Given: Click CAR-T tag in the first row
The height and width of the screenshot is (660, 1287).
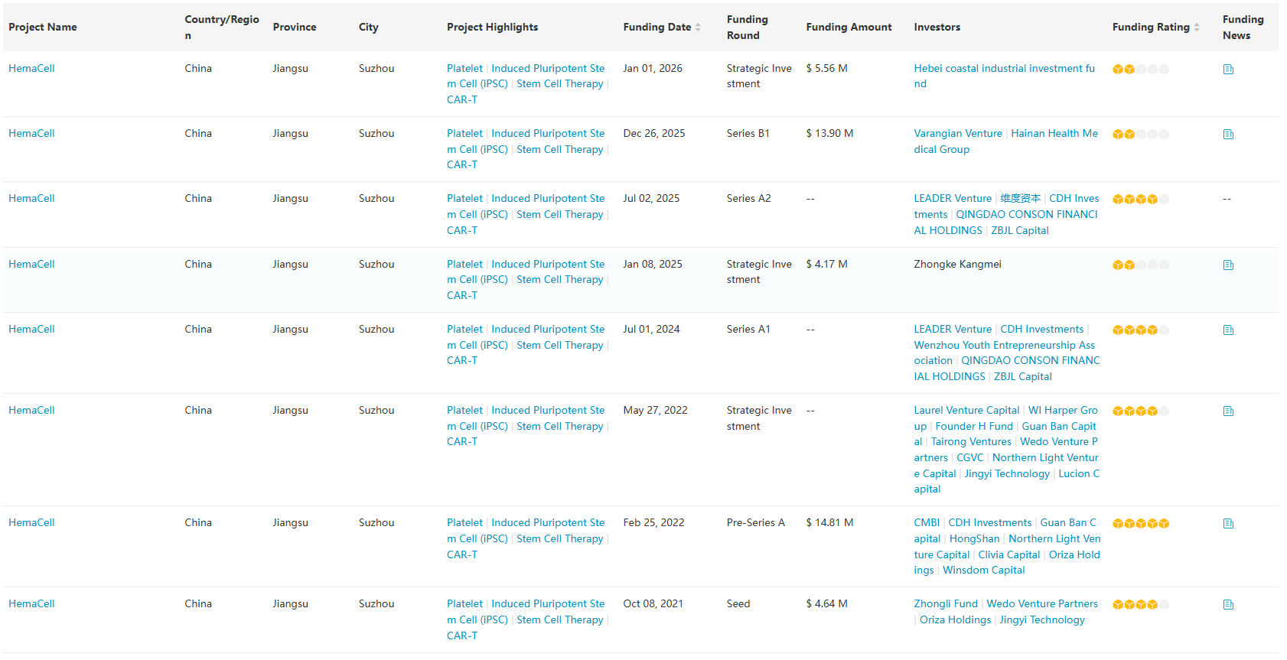Looking at the screenshot, I should click(x=461, y=99).
